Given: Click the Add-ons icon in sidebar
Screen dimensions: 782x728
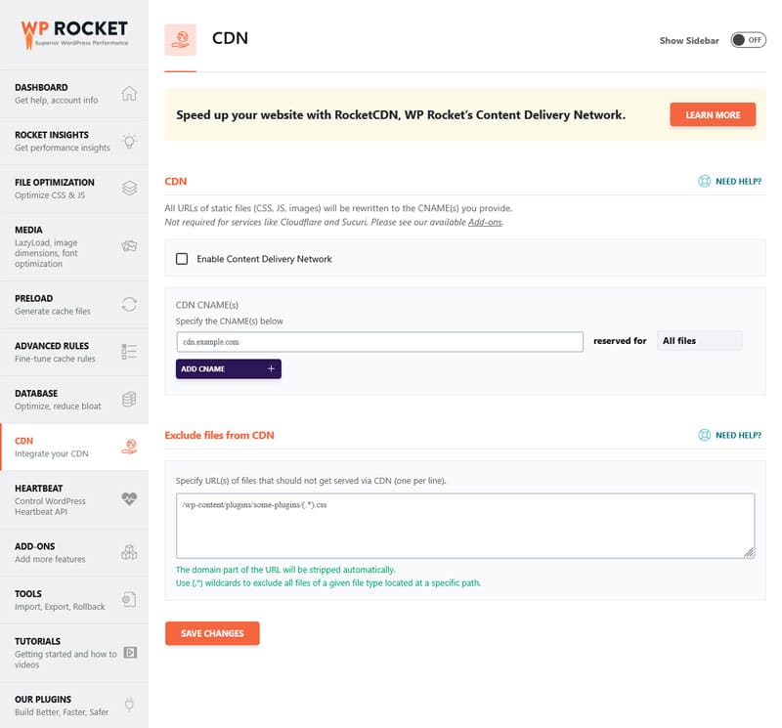Looking at the screenshot, I should coord(128,551).
